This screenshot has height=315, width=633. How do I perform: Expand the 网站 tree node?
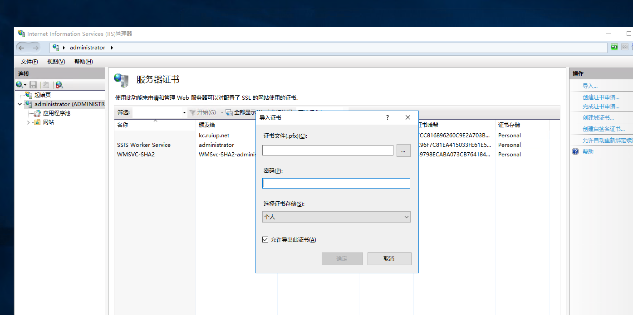[x=28, y=122]
